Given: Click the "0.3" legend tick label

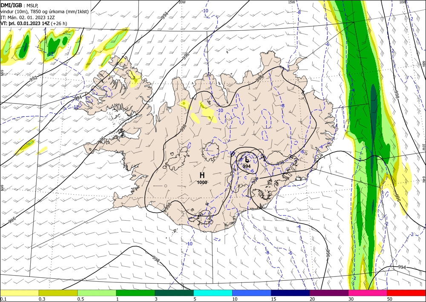Looking at the screenshot, I should point(42,299).
